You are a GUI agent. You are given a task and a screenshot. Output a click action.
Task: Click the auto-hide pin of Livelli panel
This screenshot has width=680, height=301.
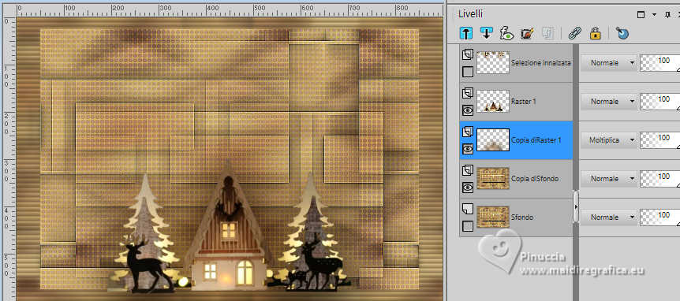667,15
